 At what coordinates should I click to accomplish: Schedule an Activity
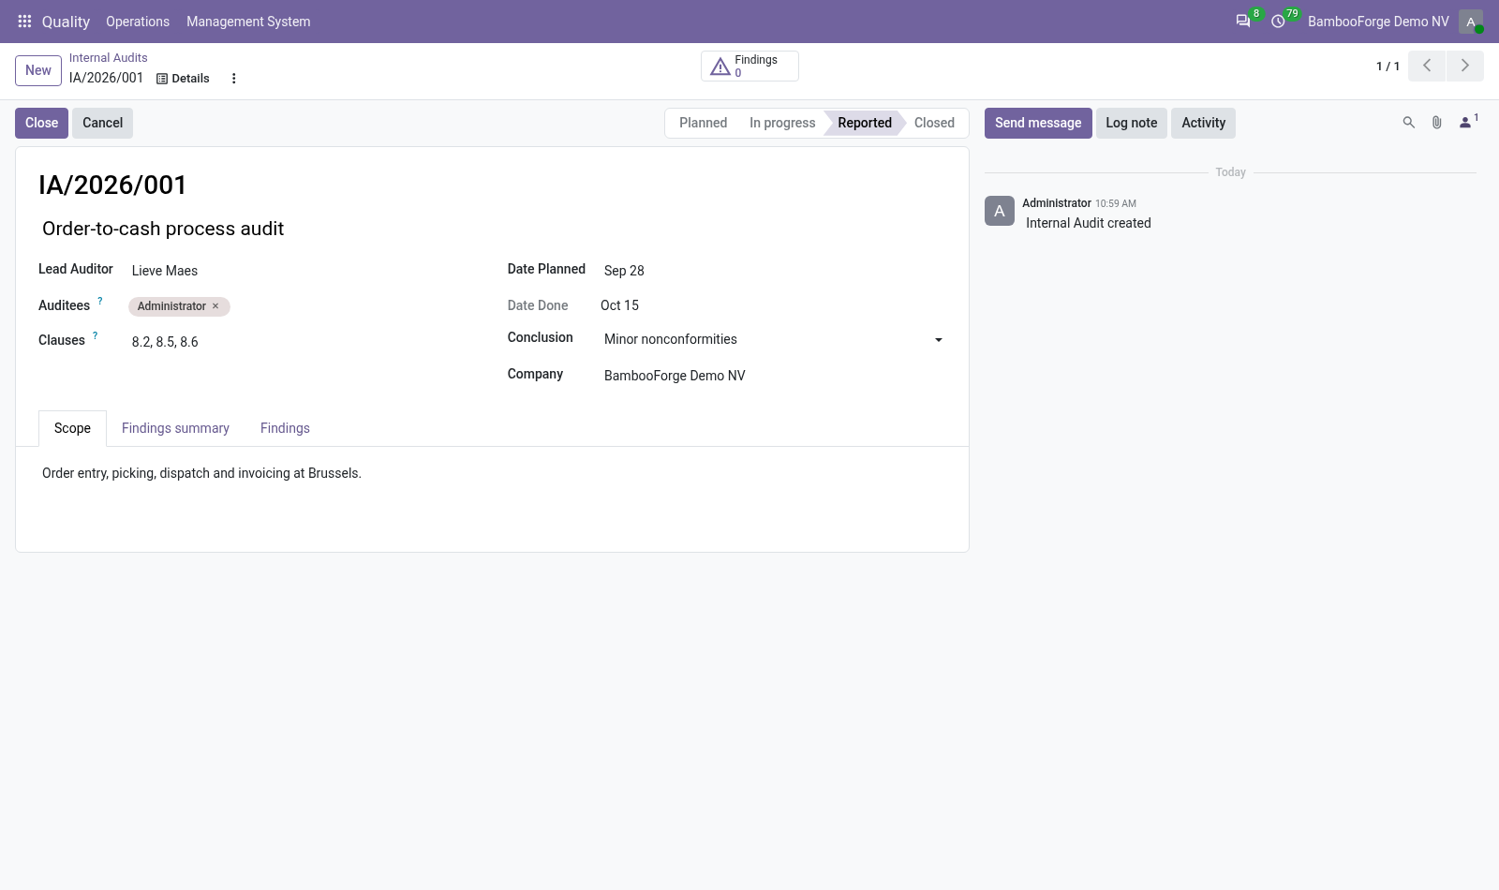[x=1203, y=123]
